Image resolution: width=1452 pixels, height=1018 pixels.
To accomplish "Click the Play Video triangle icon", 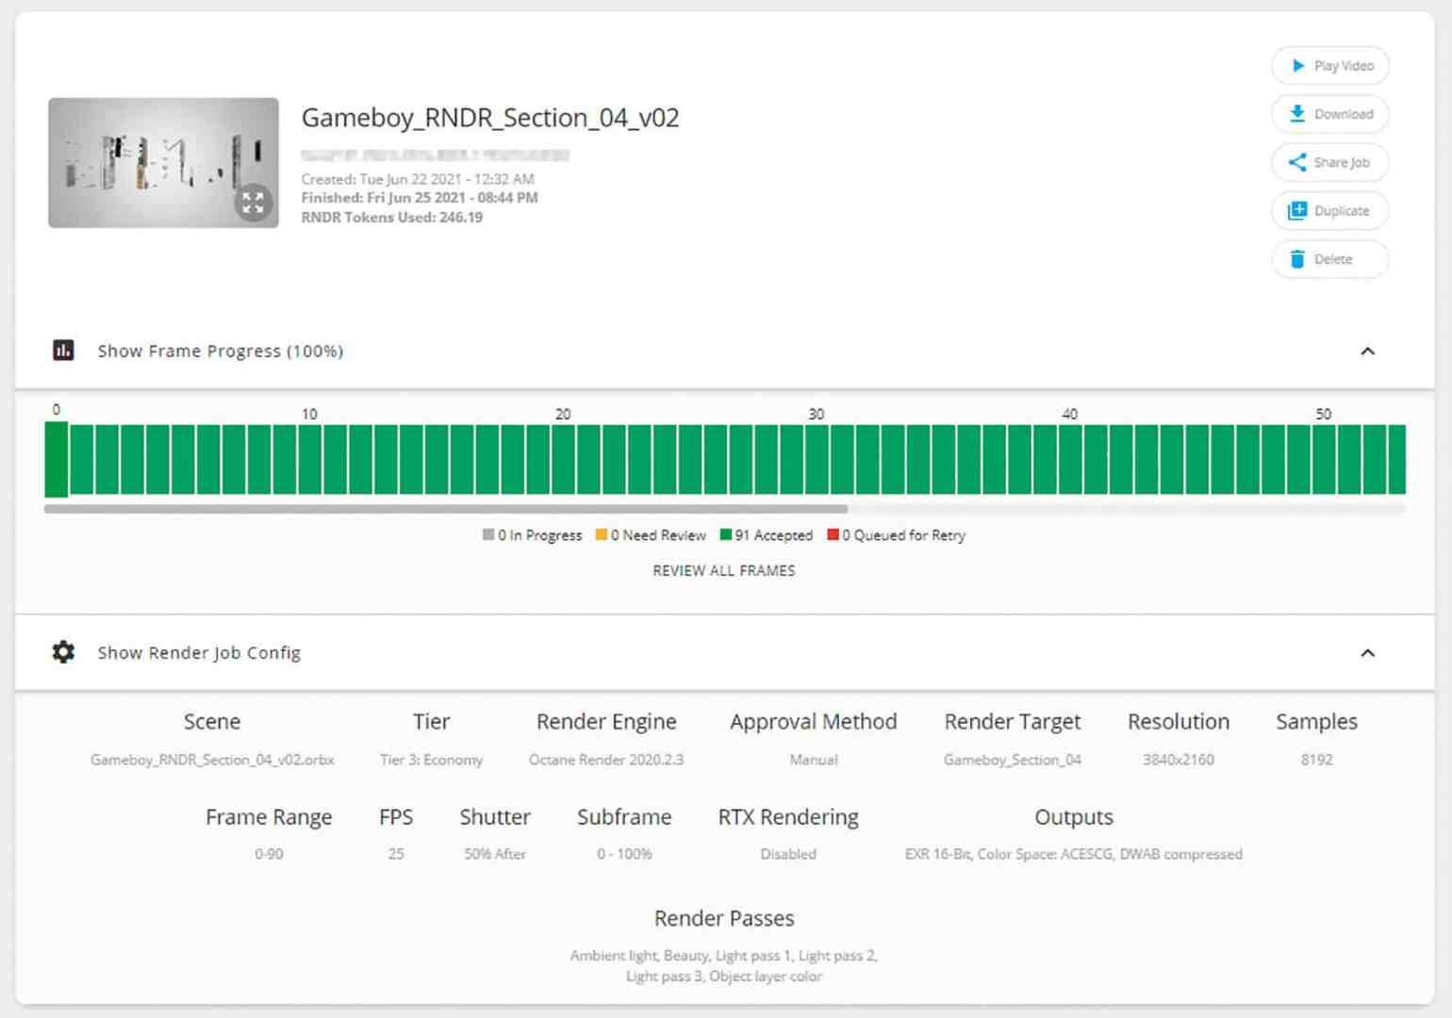I will tap(1298, 65).
